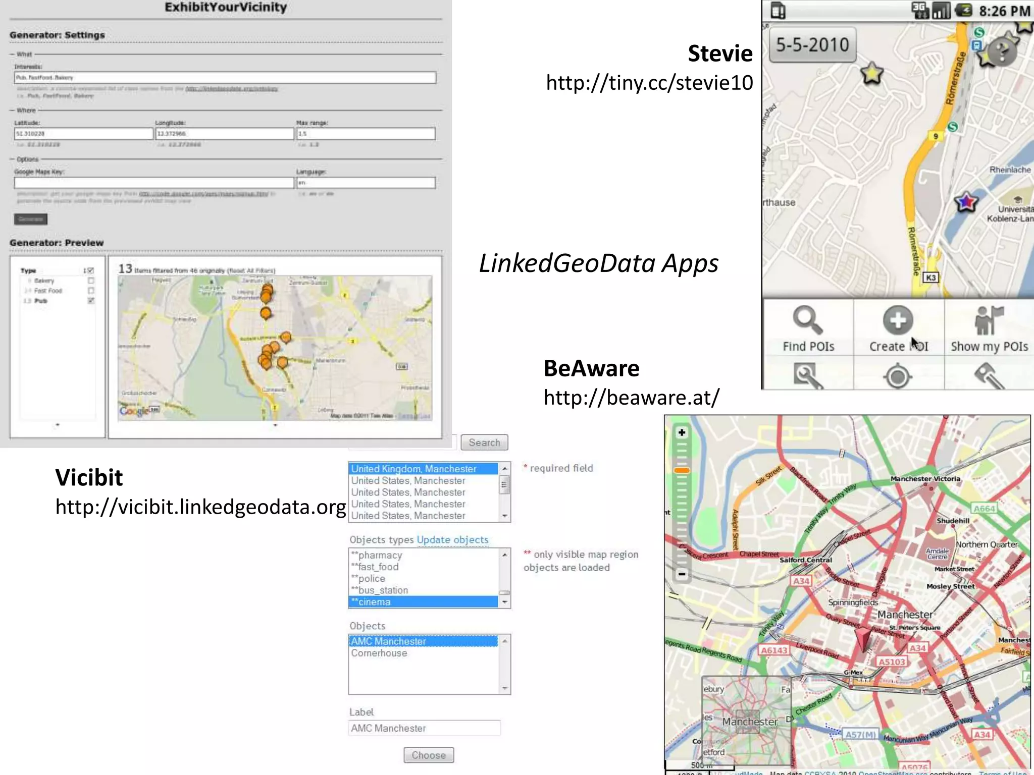The image size is (1034, 775).
Task: Tap the SIM card alert icon in status bar
Action: tap(778, 11)
